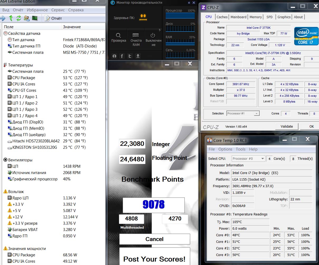Open the File menu in Core Temp
The image size is (319, 265).
[x=212, y=149]
